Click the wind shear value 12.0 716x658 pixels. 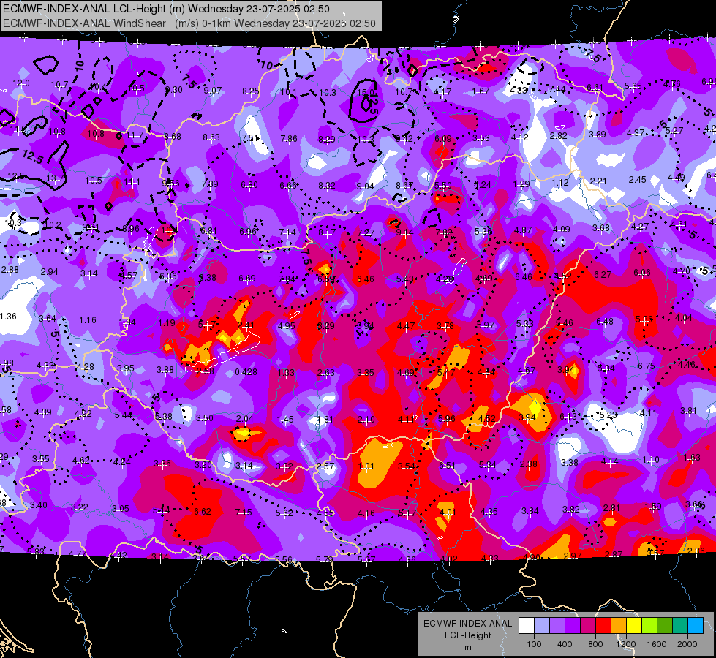pyautogui.click(x=21, y=83)
